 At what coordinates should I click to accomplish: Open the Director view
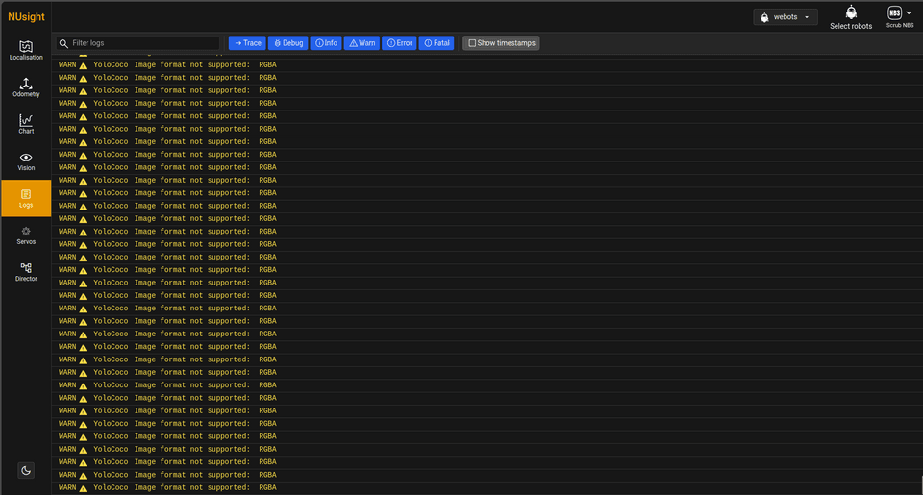pyautogui.click(x=26, y=272)
